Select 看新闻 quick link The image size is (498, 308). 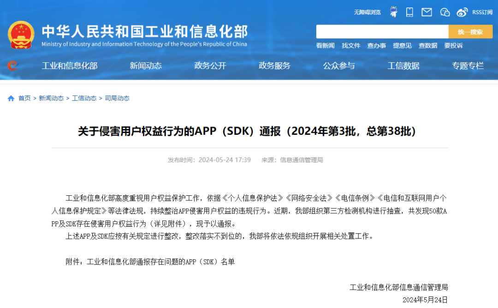pos(325,46)
